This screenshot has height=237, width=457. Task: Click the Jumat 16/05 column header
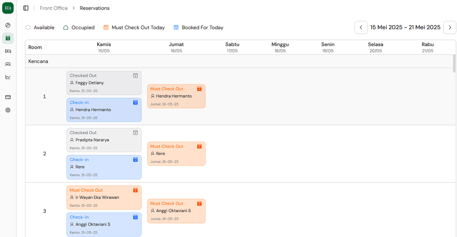(x=176, y=47)
